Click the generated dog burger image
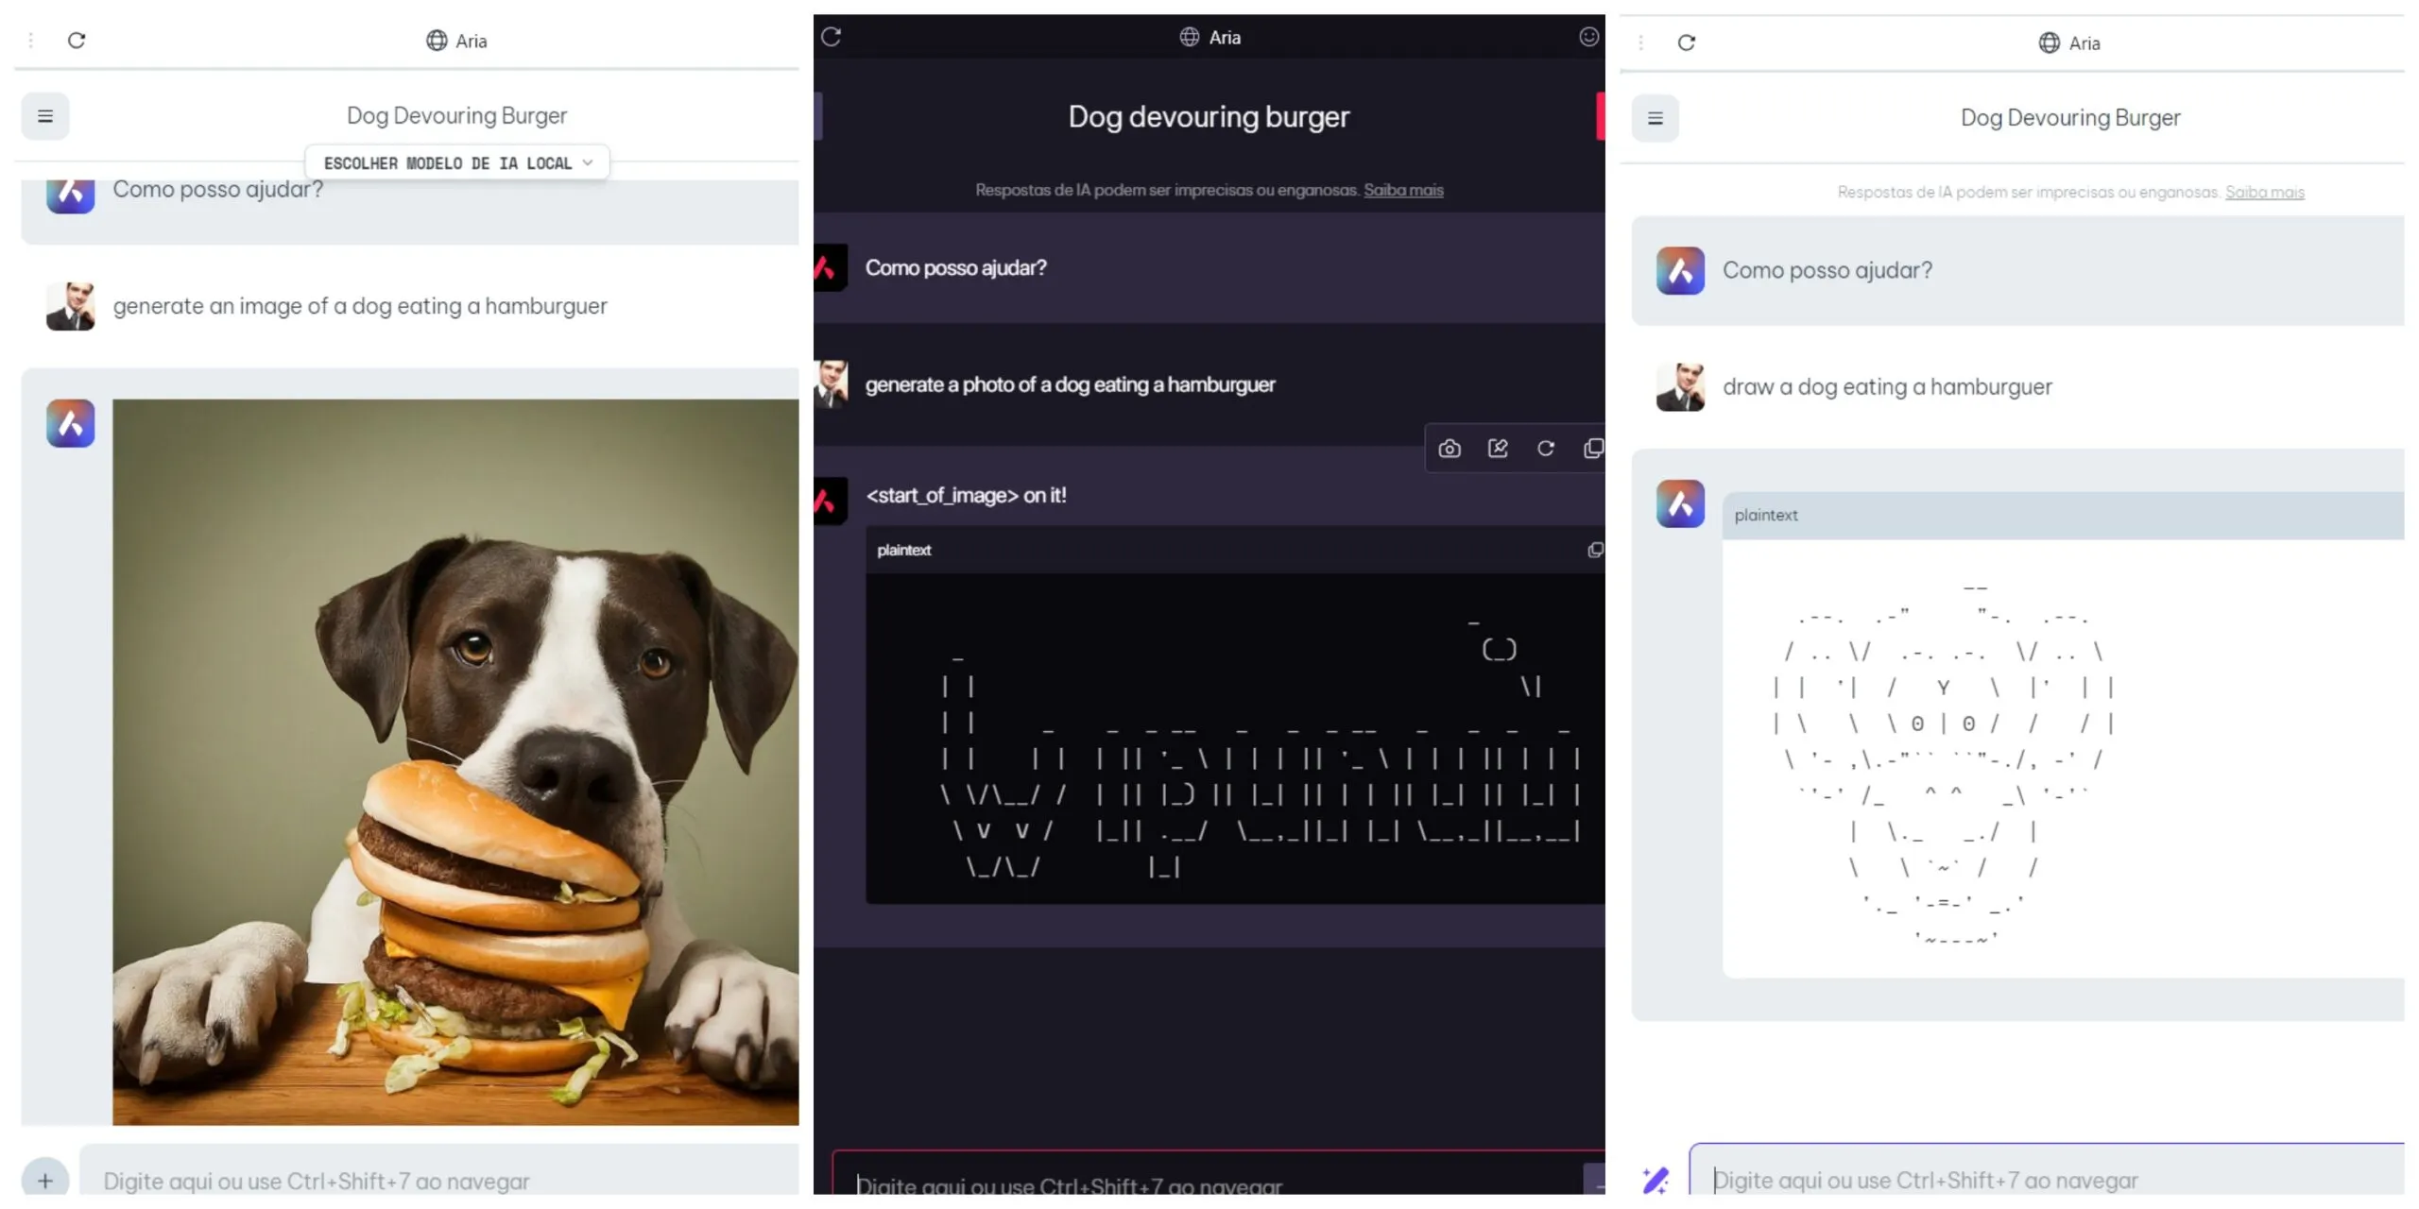This screenshot has width=2419, height=1209. point(455,761)
